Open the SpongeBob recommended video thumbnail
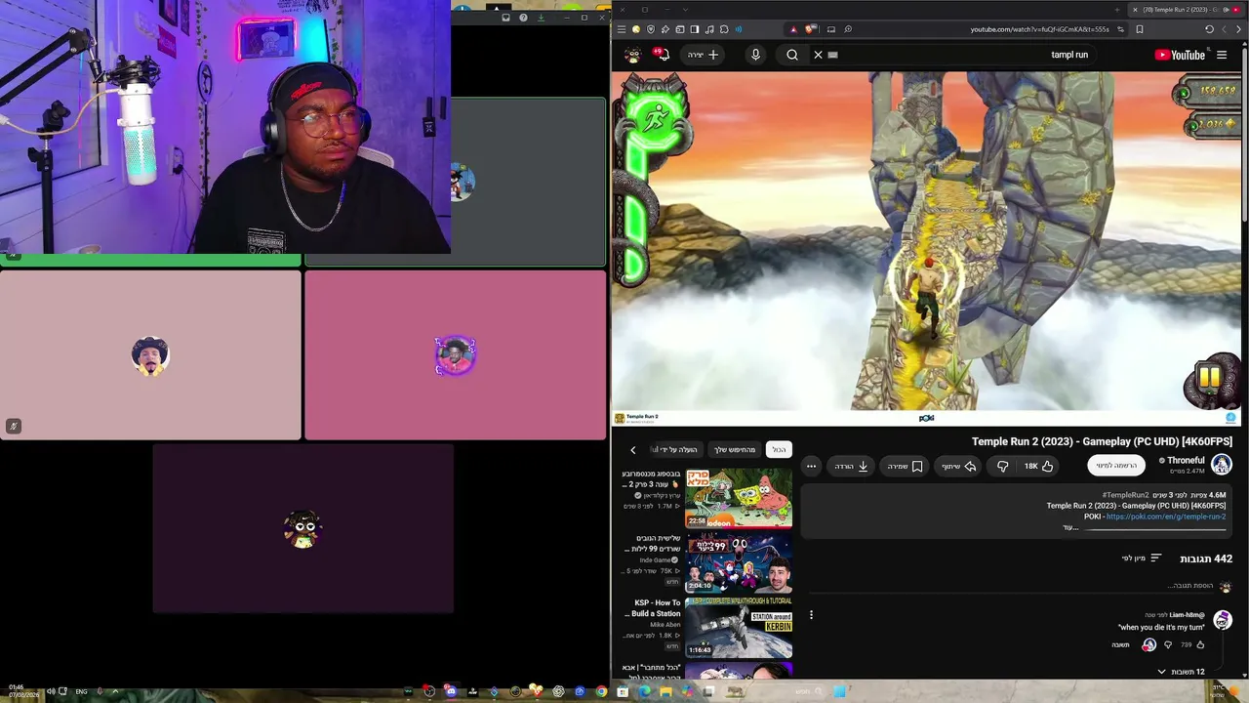 click(x=739, y=498)
